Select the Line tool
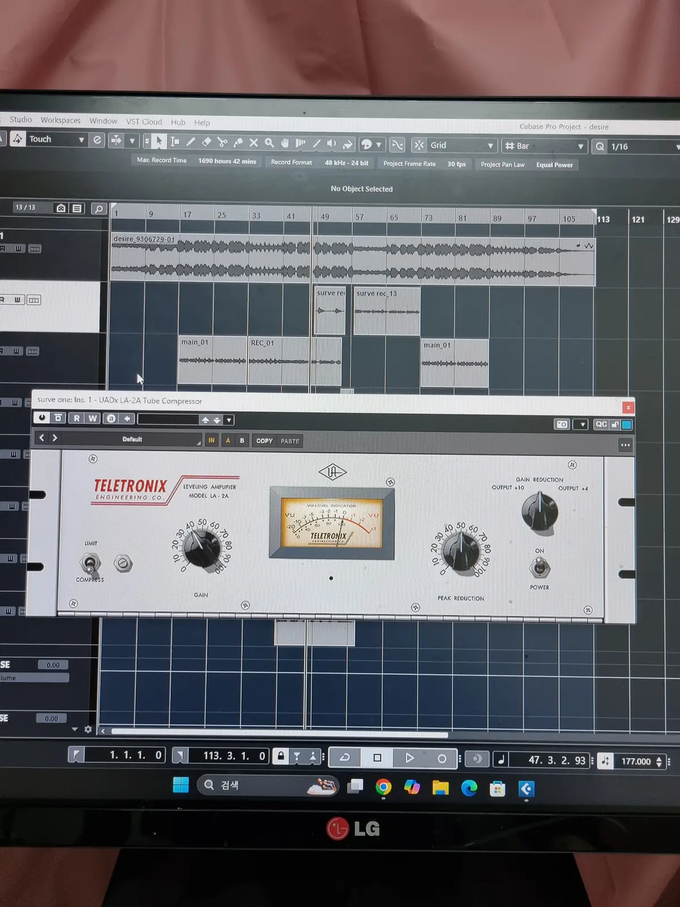680x907 pixels. pyautogui.click(x=317, y=143)
